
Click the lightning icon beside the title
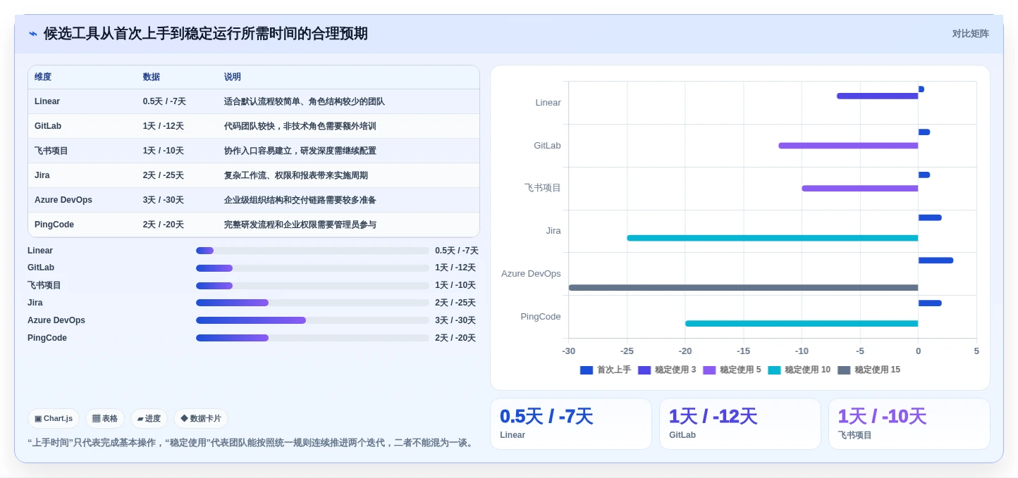[x=33, y=34]
